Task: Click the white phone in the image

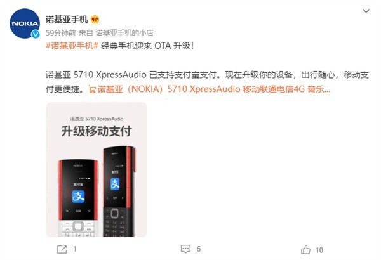Action: tap(78, 198)
